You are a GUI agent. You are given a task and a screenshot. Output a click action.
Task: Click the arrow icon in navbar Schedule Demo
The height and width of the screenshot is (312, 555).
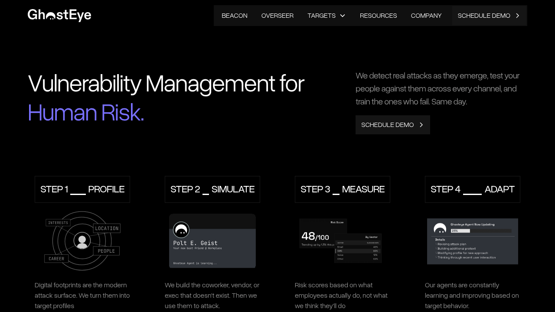(517, 16)
